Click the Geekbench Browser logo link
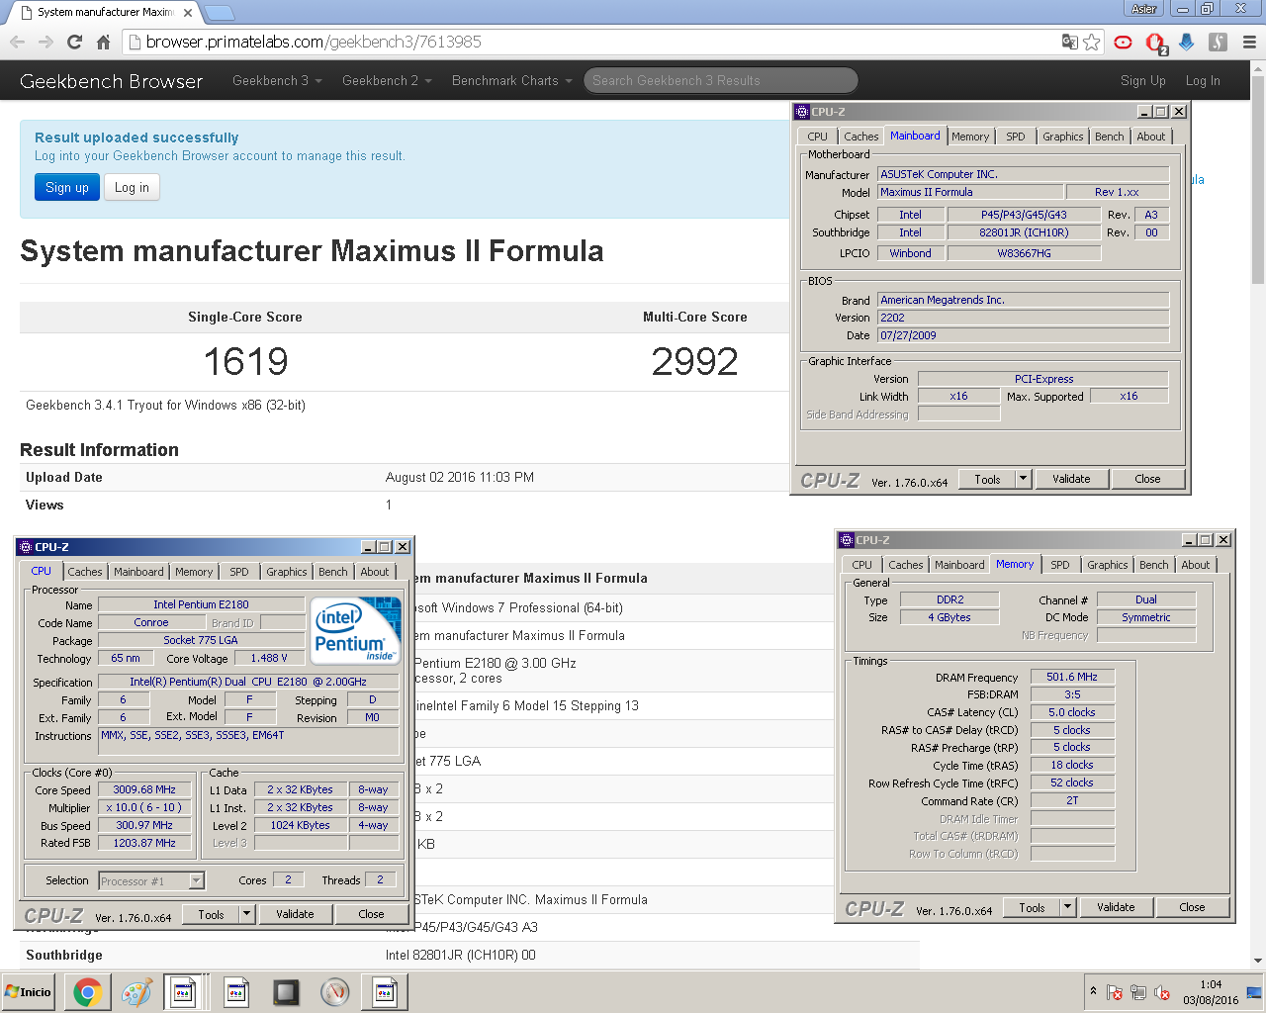 [x=111, y=81]
